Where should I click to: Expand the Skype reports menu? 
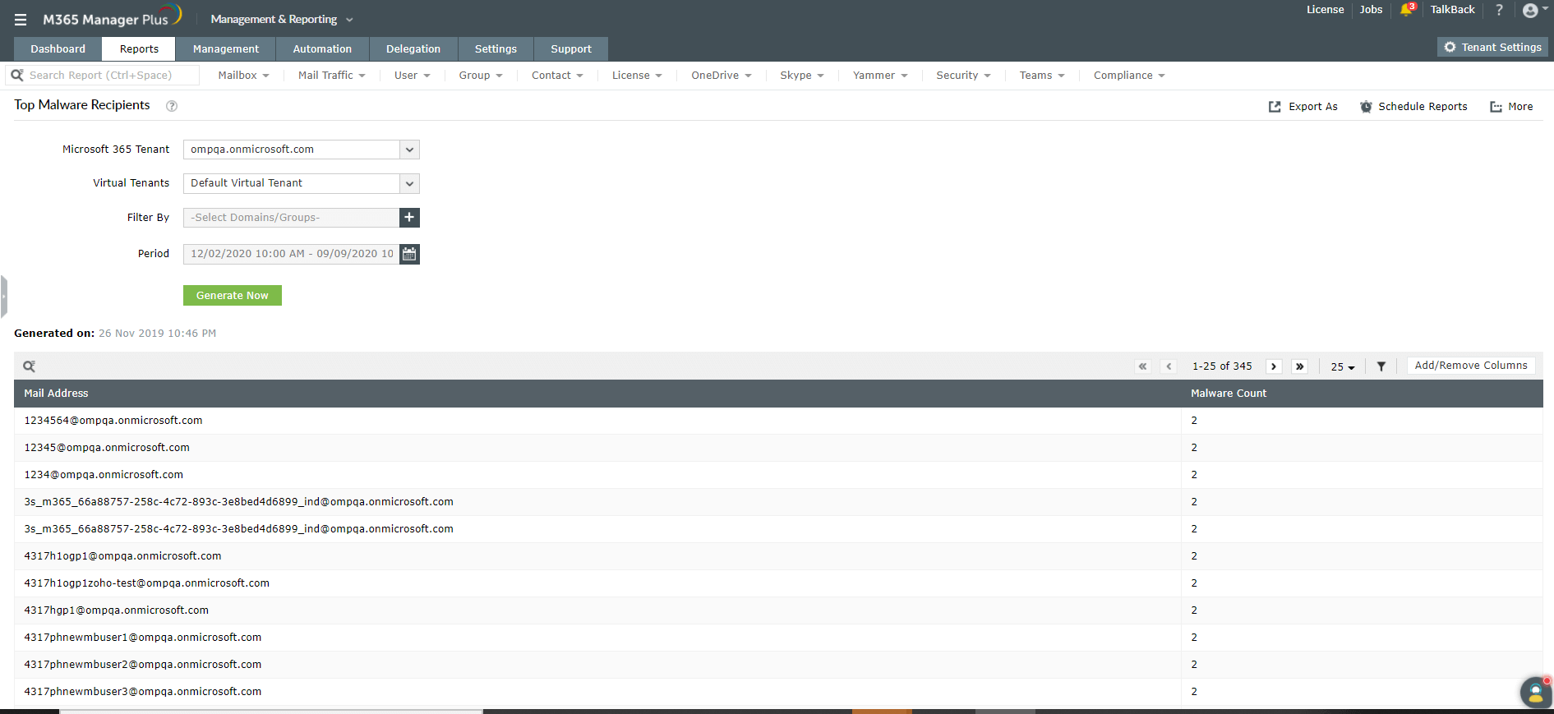(x=802, y=76)
